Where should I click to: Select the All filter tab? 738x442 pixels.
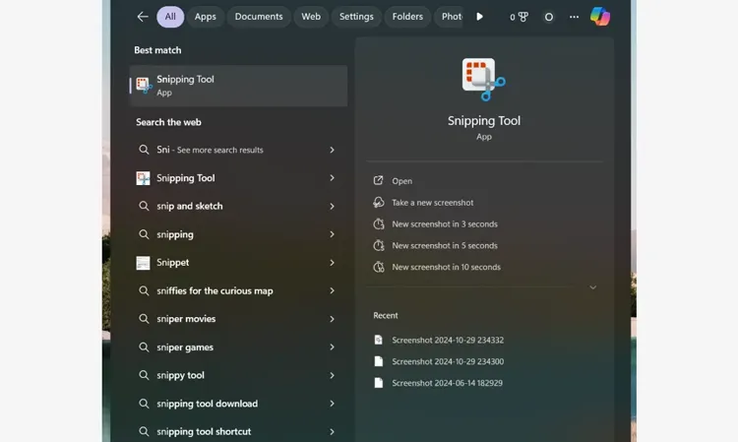pos(170,17)
